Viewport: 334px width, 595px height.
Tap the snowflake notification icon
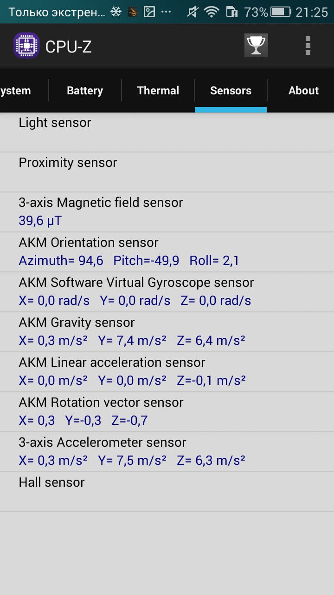(116, 12)
